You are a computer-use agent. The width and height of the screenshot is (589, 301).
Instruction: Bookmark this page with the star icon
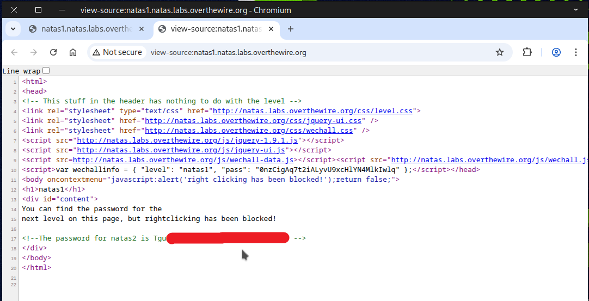point(499,52)
